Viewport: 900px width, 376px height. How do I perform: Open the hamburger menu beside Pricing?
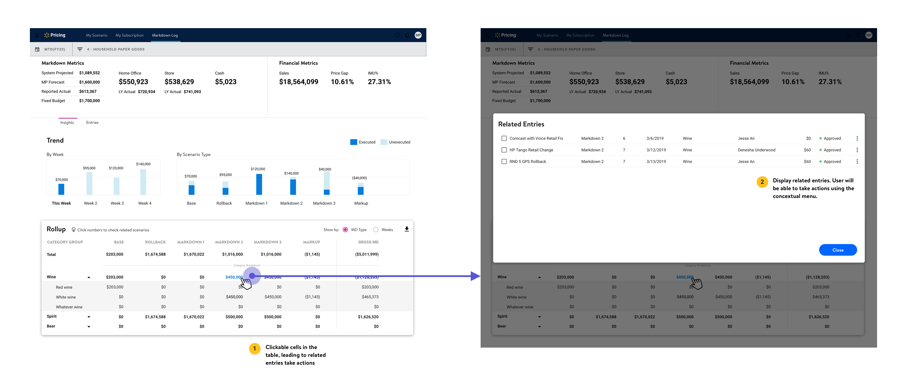coord(37,35)
